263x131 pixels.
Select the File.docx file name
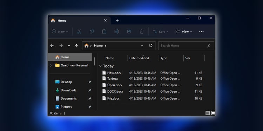tap(113, 99)
